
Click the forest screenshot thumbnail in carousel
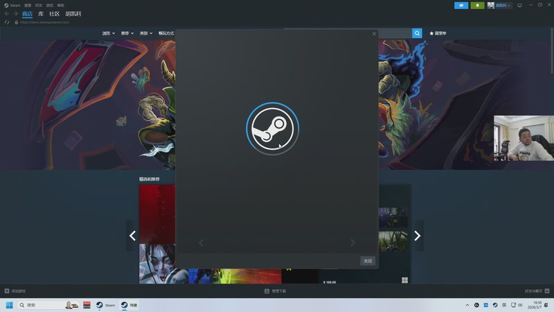click(x=393, y=241)
